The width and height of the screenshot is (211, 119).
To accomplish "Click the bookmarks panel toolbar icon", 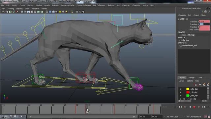I will click(x=10, y=12).
